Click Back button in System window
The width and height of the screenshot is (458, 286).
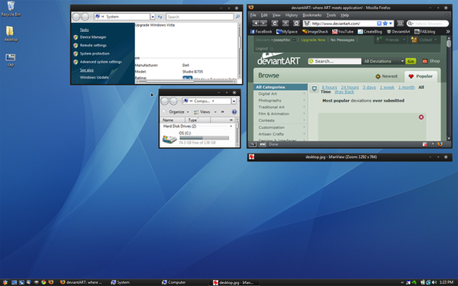[76, 17]
